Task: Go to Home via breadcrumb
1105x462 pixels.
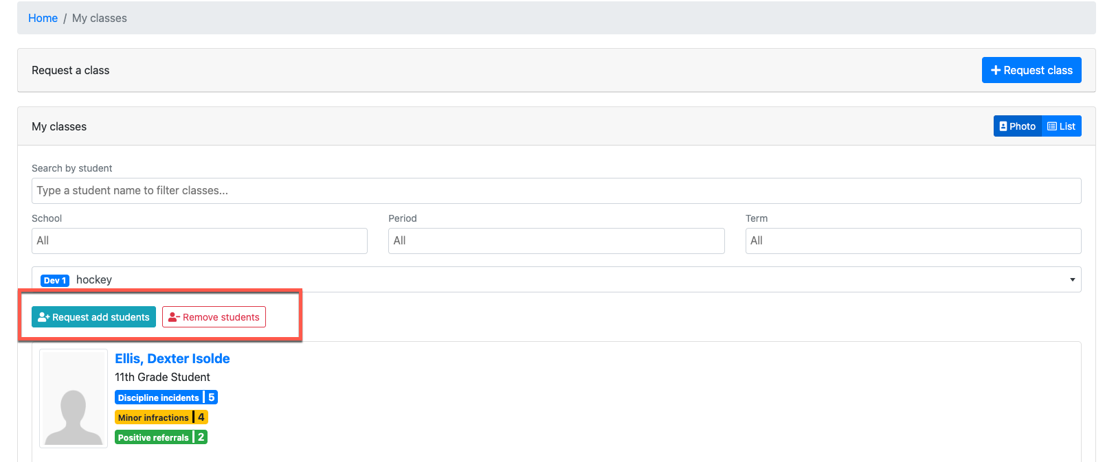Action: [43, 18]
